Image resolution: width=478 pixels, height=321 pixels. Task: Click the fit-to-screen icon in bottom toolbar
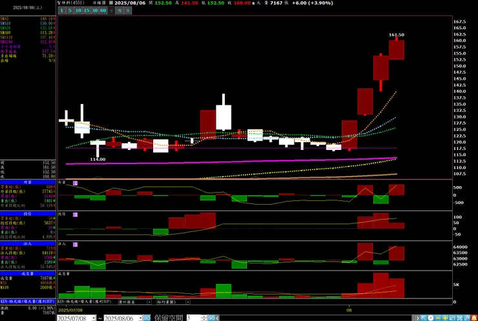point(460,318)
